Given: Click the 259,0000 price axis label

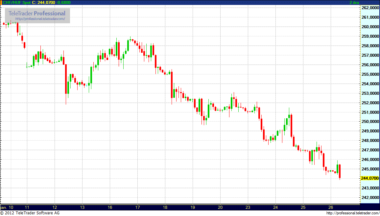Looking at the screenshot, I should click(370, 36).
